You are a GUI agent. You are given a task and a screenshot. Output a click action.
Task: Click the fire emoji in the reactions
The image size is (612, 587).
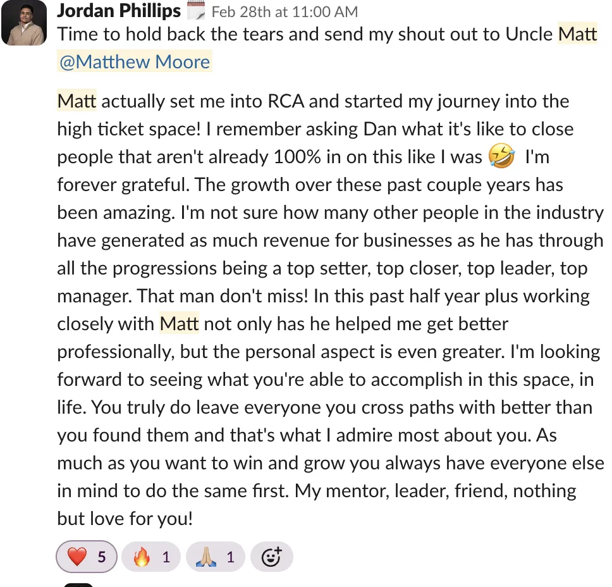click(x=142, y=557)
